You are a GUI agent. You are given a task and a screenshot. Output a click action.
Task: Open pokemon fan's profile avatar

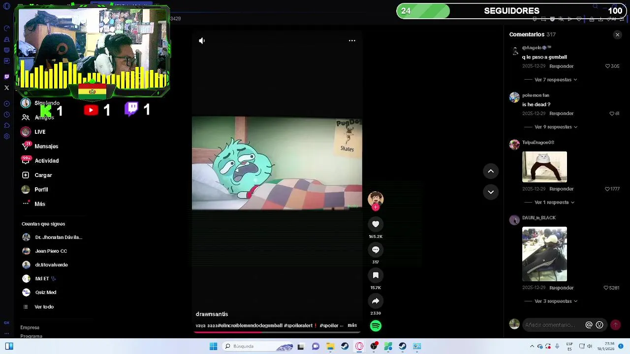(x=514, y=97)
